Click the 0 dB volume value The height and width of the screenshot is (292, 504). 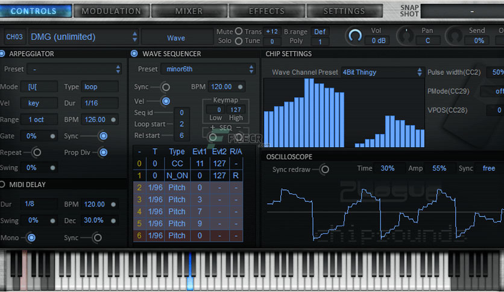379,41
